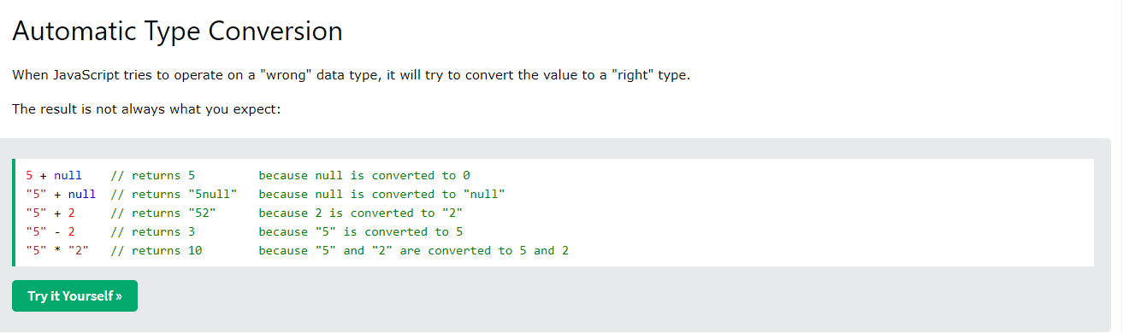The image size is (1129, 333).
Task: Click the Try it Yourself button
Action: (x=74, y=295)
